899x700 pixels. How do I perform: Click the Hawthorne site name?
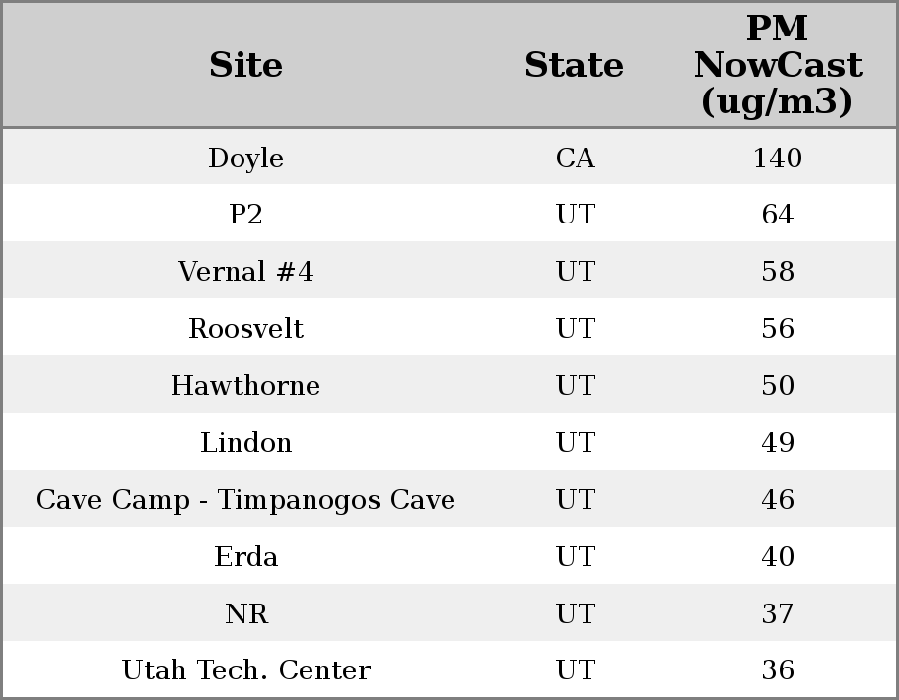pyautogui.click(x=245, y=386)
